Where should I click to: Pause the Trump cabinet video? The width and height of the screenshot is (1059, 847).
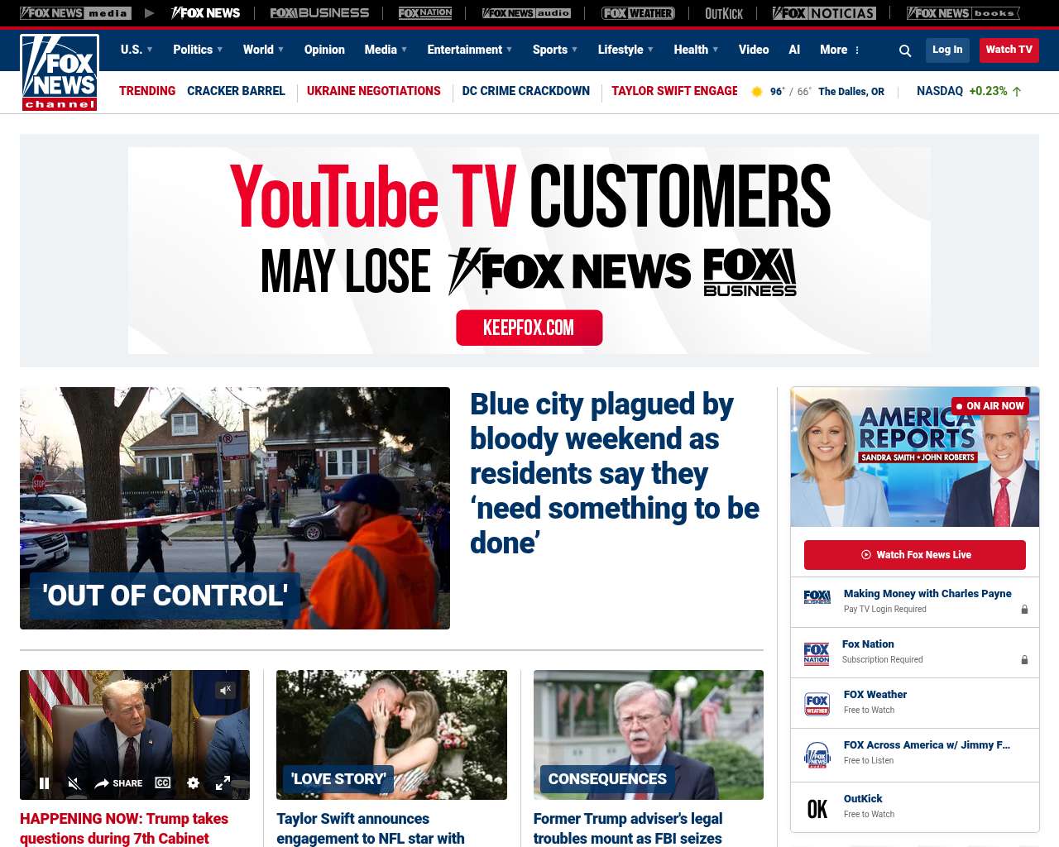(45, 783)
